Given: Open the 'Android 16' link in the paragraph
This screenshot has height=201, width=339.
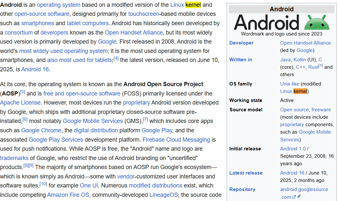Looking at the screenshot, I should [35, 69].
